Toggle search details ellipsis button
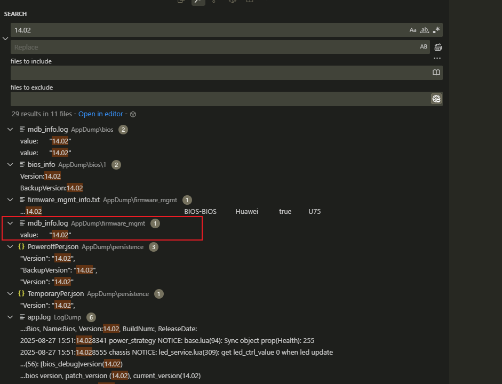The height and width of the screenshot is (384, 502). click(x=437, y=58)
